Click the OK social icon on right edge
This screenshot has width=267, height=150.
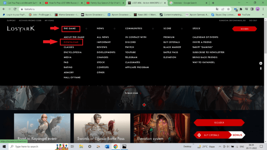(261, 69)
